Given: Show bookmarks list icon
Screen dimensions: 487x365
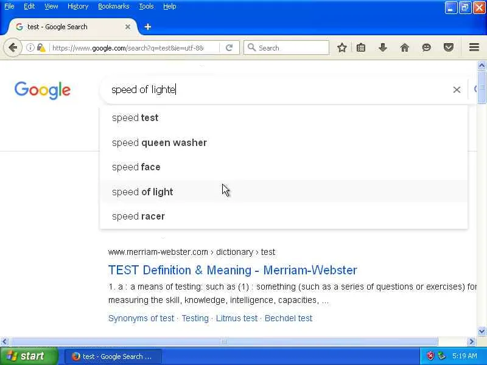Looking at the screenshot, I should [361, 47].
